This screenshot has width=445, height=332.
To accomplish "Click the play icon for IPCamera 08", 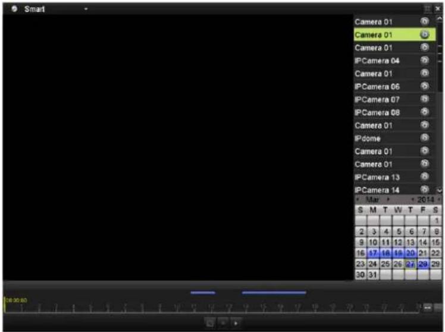I will 424,112.
